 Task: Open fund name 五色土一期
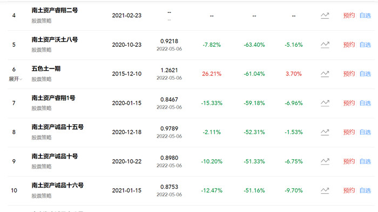click(x=46, y=69)
